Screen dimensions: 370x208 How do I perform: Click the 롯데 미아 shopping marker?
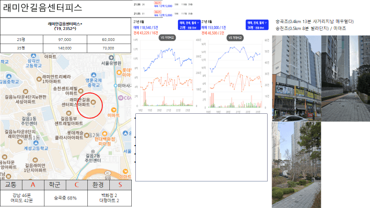[x=120, y=72]
